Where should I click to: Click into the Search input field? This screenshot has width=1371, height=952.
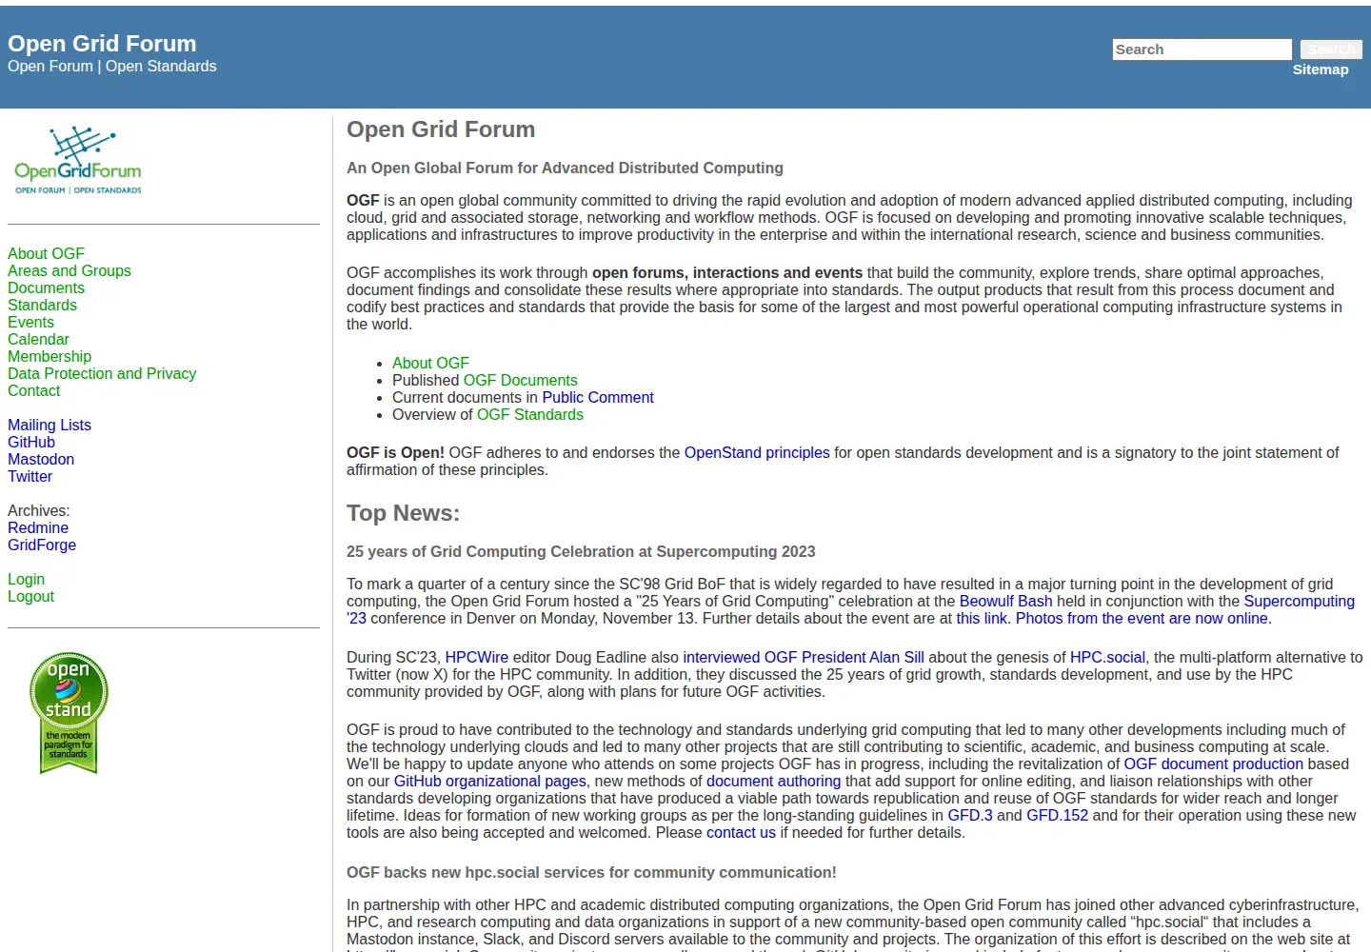pos(1202,50)
